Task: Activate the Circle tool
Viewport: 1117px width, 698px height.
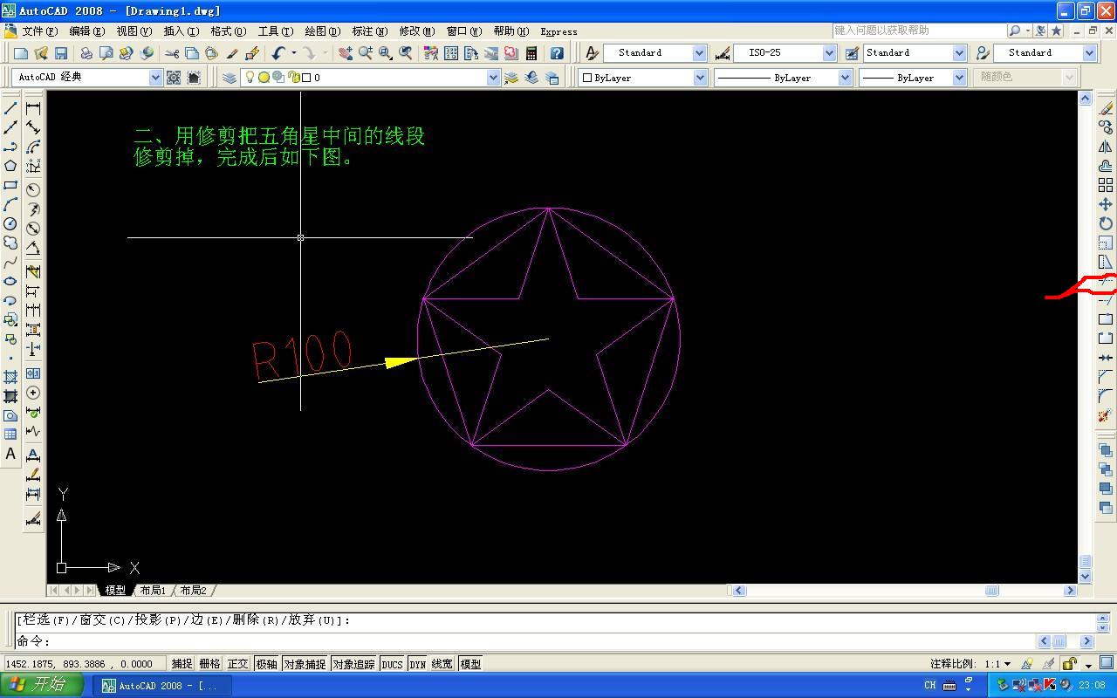Action: pyautogui.click(x=10, y=223)
